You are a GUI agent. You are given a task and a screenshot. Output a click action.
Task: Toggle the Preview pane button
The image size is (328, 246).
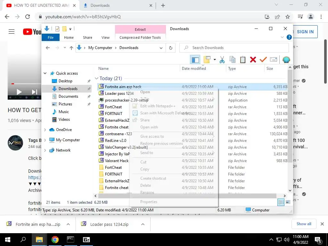pos(195,60)
